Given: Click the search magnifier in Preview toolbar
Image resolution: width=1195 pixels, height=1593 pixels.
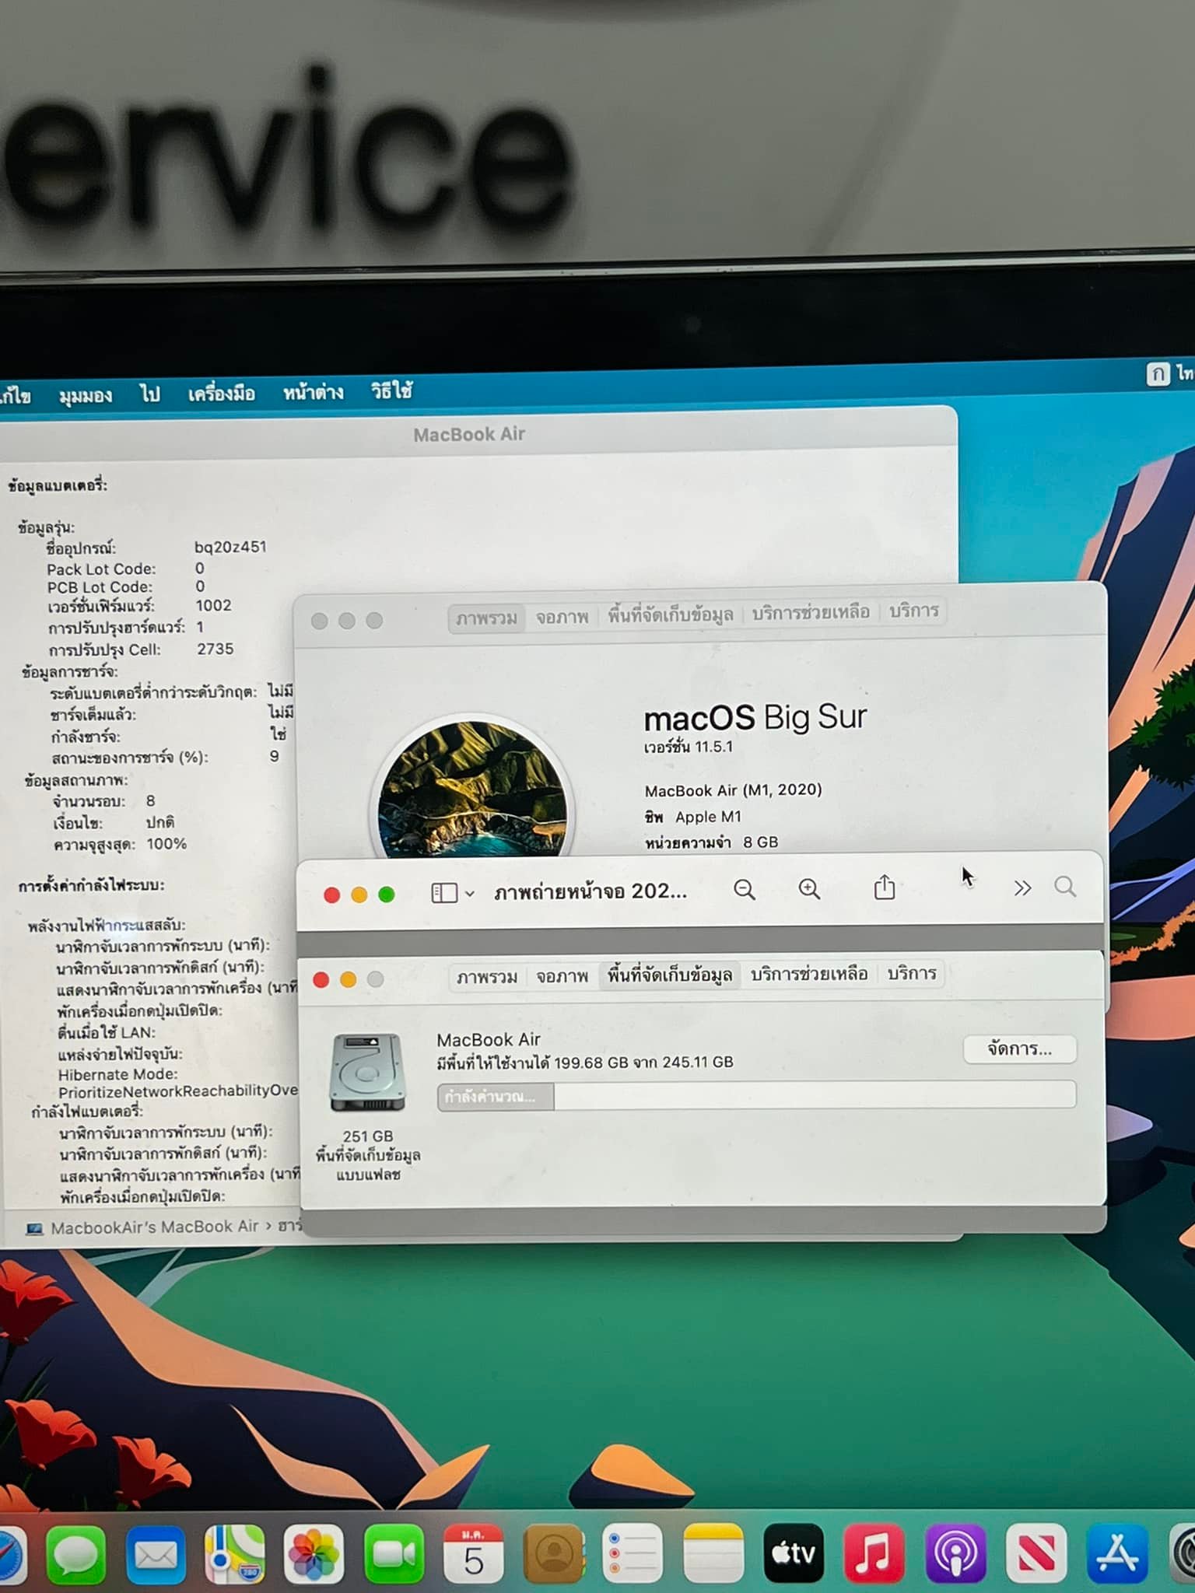Looking at the screenshot, I should [x=1065, y=888].
